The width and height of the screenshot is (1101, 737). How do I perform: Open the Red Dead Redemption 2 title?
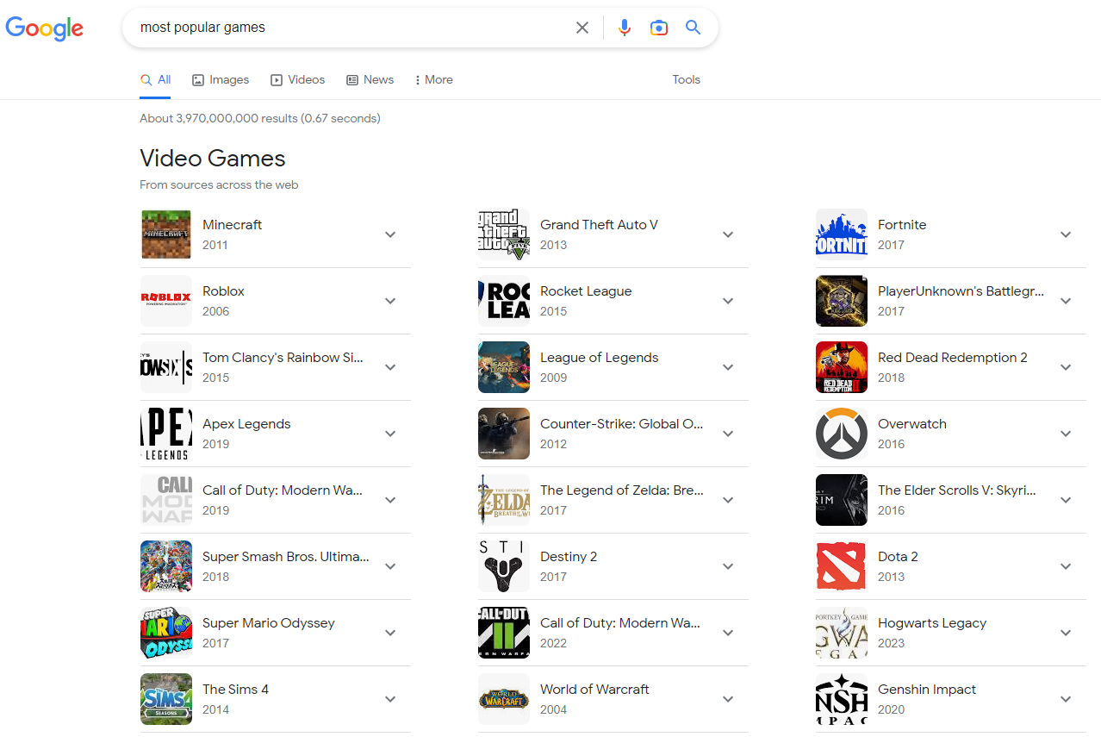(953, 357)
